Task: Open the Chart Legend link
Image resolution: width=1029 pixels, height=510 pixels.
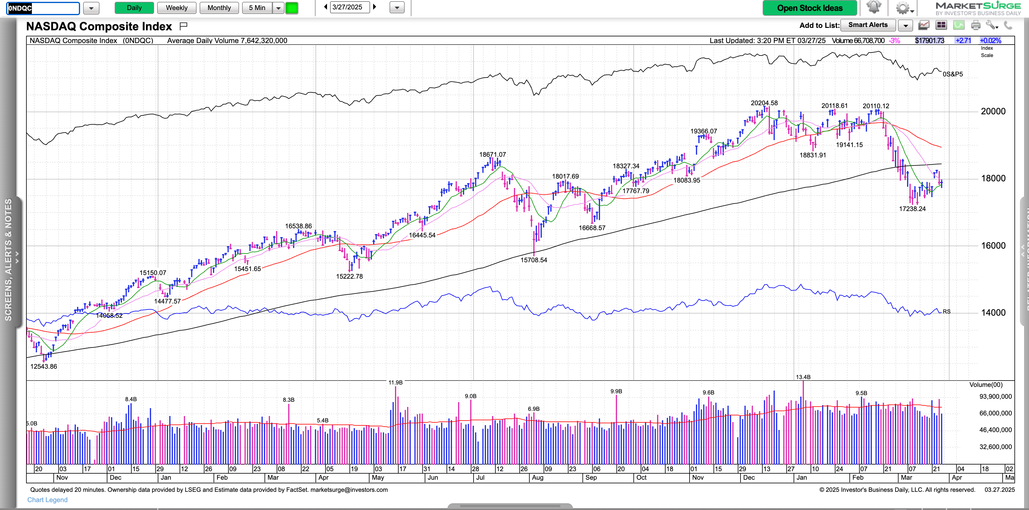Action: pos(47,500)
